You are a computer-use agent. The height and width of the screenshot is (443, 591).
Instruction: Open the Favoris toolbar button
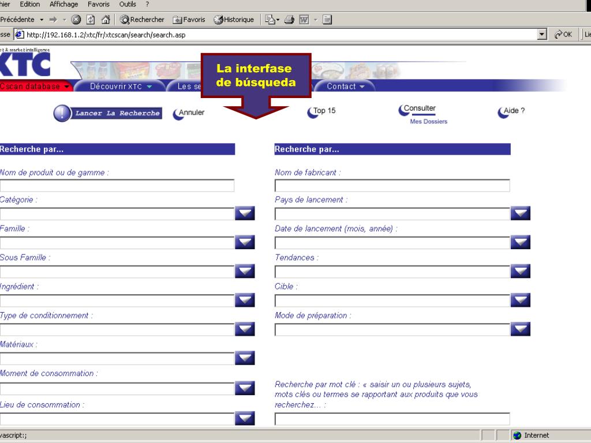189,20
